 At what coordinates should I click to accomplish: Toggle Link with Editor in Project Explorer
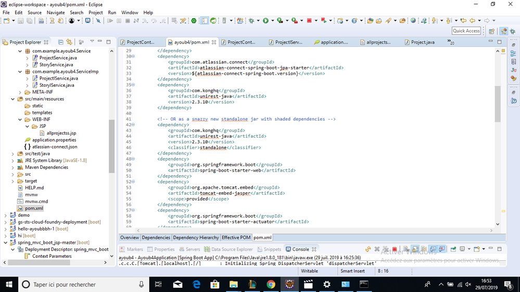point(69,42)
